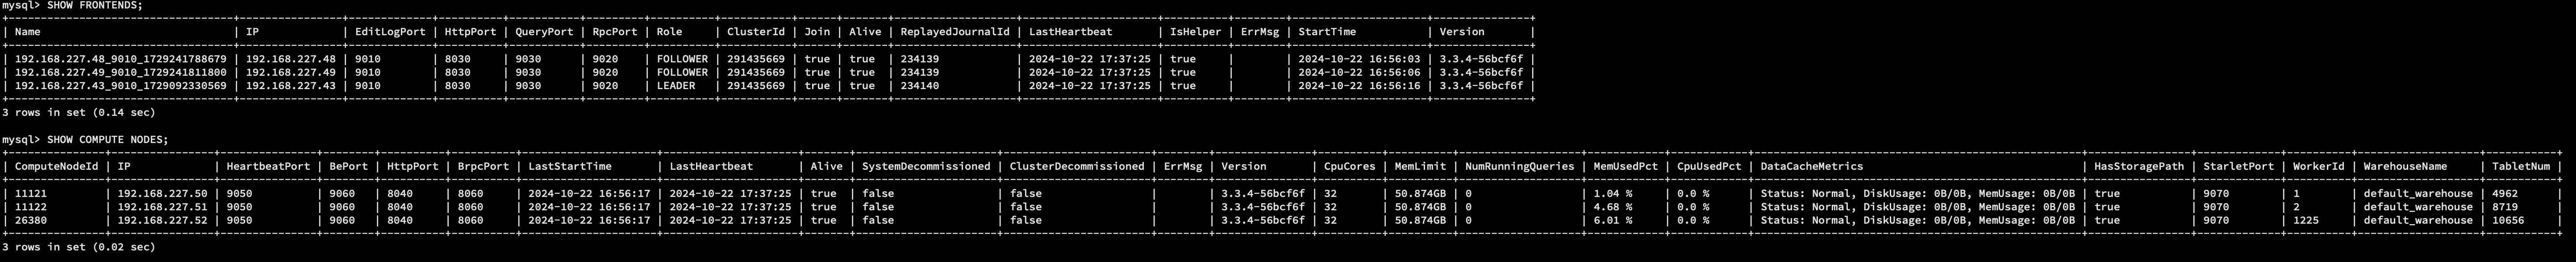Click the ClusterId column header
The image size is (2576, 262).
point(756,32)
